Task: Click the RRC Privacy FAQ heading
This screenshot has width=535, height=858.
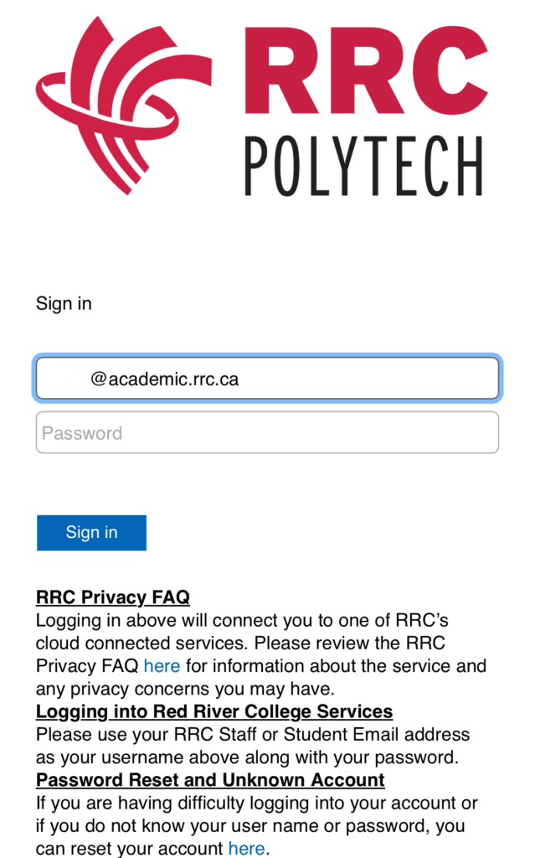Action: click(x=111, y=597)
